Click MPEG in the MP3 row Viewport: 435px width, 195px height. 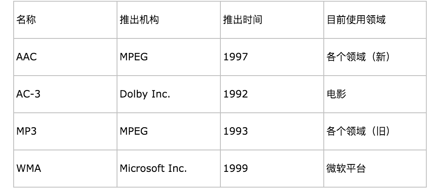pyautogui.click(x=134, y=131)
